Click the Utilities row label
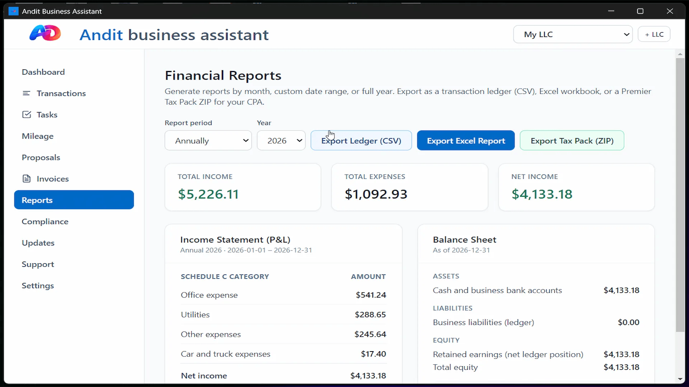Viewport: 689px width, 387px height. click(195, 315)
